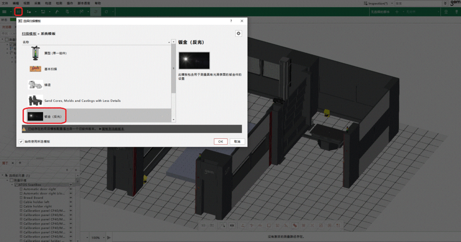Click the play arrow beside the 100% zoom
This screenshot has height=242, width=461.
click(109, 238)
